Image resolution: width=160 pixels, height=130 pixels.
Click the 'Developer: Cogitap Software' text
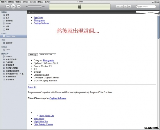click(46, 78)
